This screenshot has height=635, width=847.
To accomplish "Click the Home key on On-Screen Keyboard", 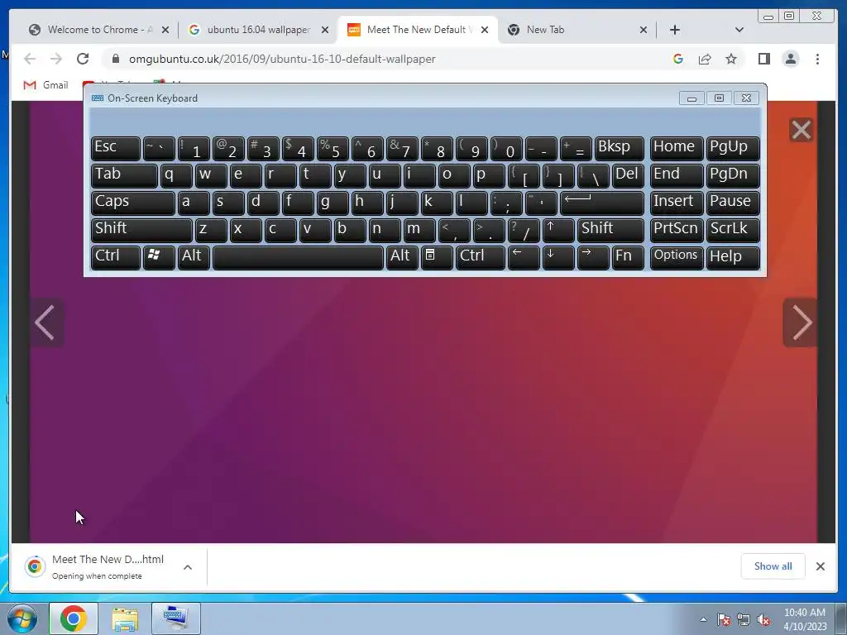I will tap(677, 148).
